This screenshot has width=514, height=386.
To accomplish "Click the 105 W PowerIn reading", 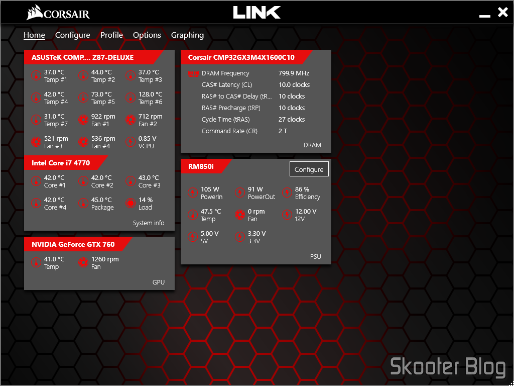I will [x=210, y=189].
